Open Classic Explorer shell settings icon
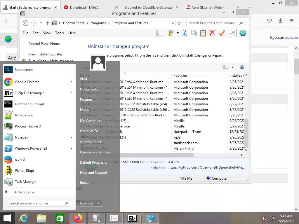Screen dimensions: 299x224 coord(243,33)
